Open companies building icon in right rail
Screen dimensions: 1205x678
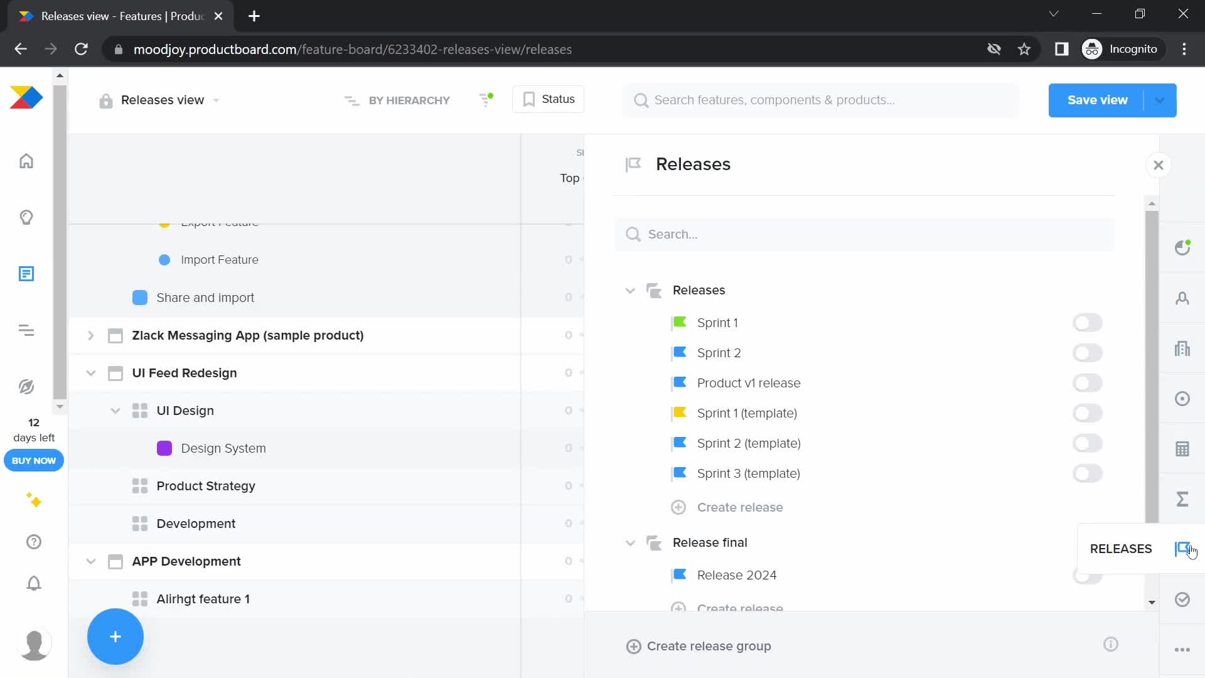(x=1182, y=348)
